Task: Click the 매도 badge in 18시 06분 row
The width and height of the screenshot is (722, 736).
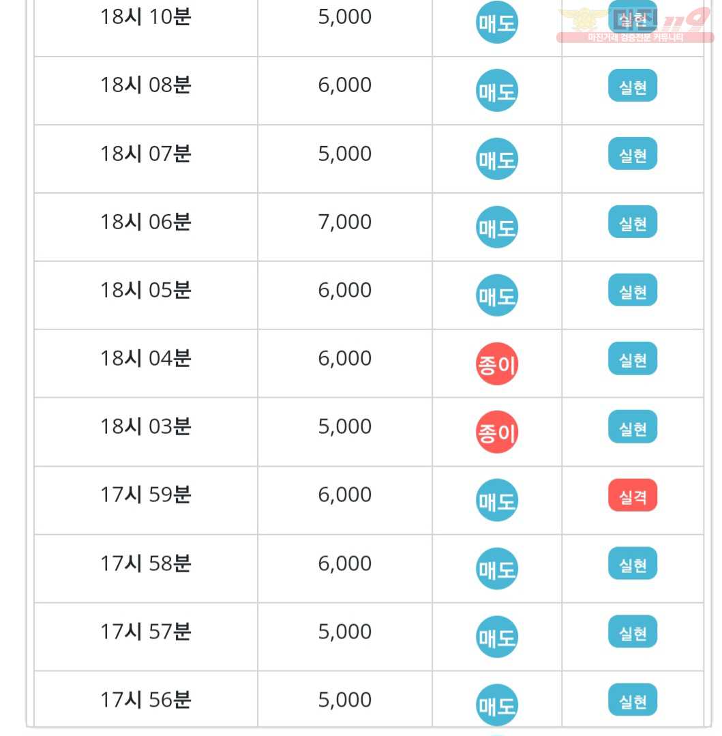Action: point(497,227)
